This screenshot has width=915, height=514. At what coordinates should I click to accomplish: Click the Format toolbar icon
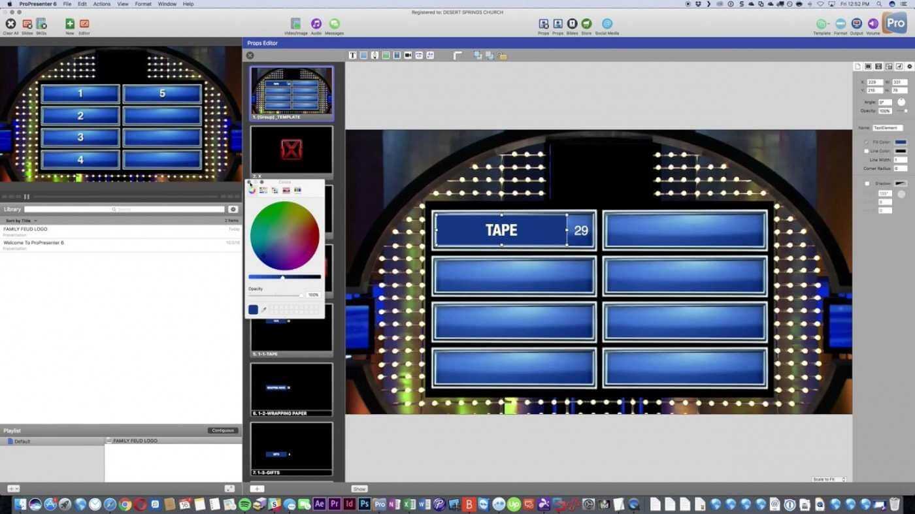coord(840,24)
